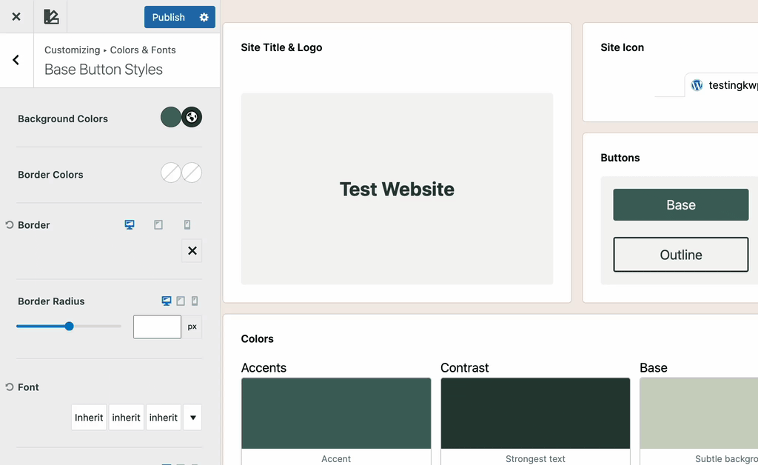Switch Border to mobile device view

click(187, 225)
